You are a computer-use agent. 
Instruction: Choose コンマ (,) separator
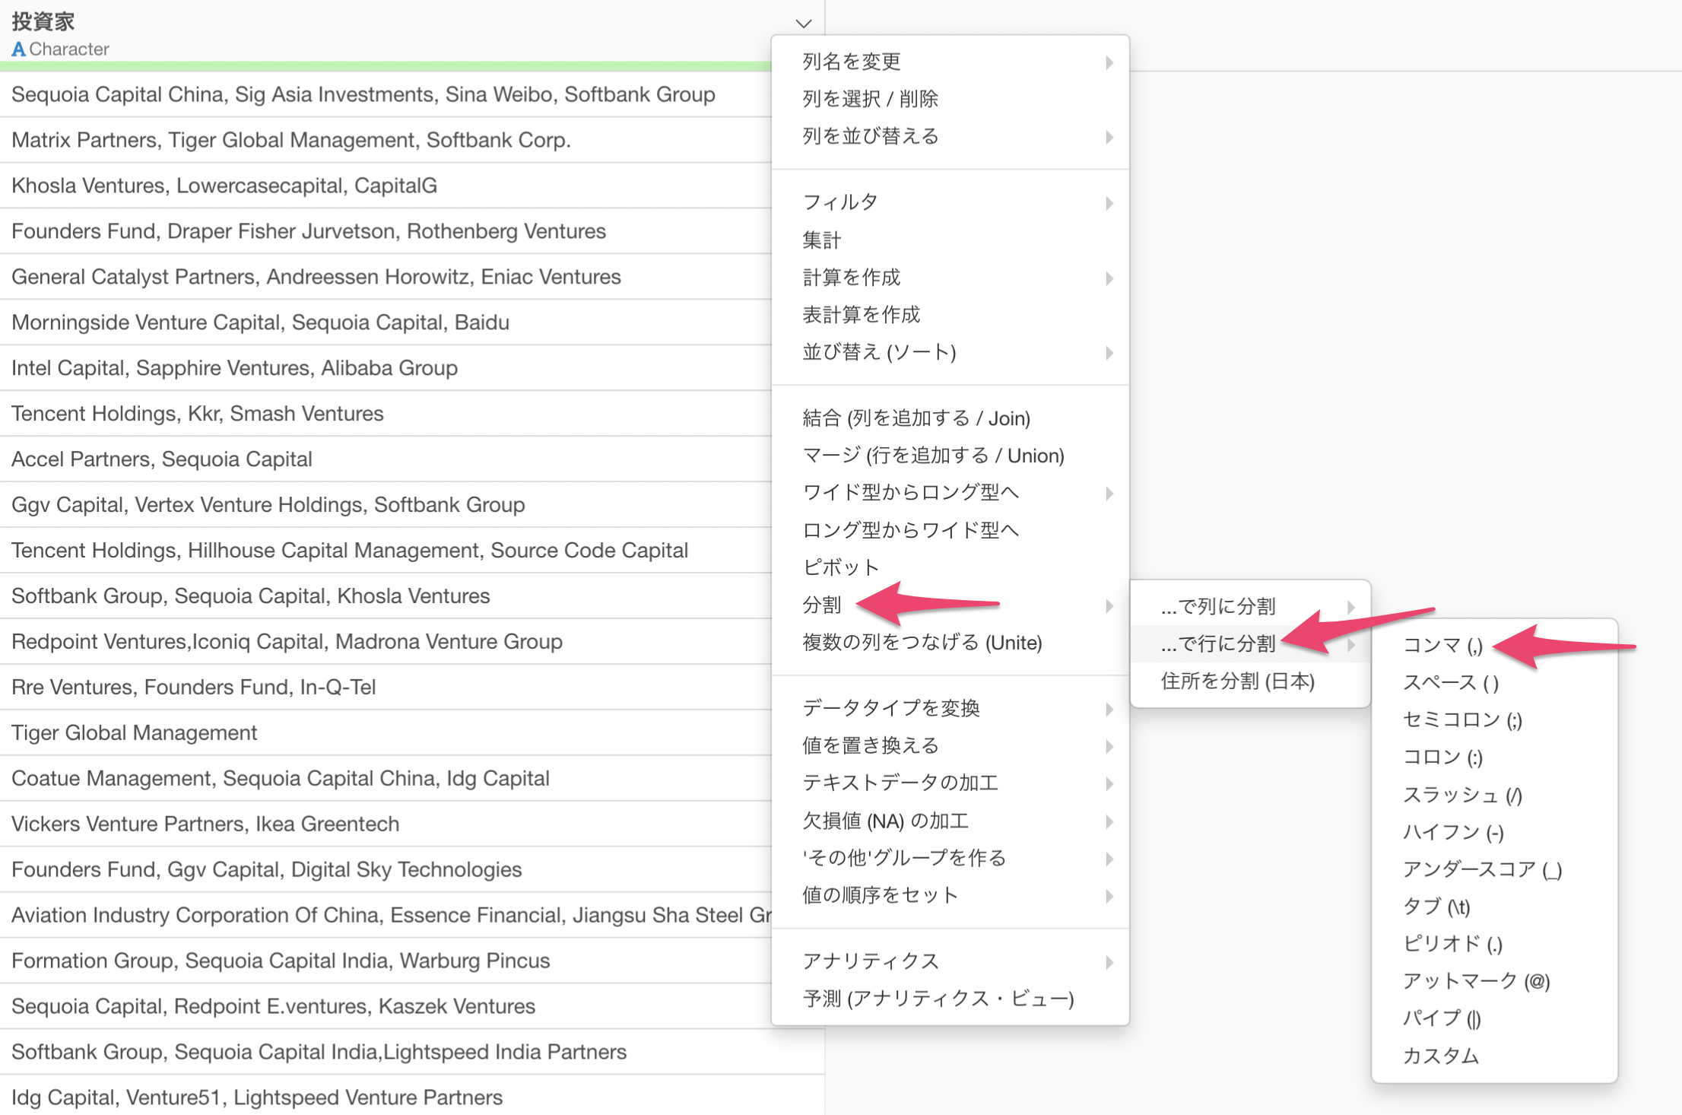pos(1494,646)
